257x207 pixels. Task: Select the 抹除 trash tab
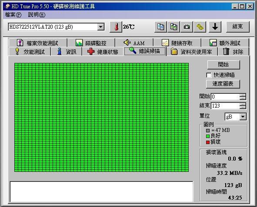(x=234, y=52)
